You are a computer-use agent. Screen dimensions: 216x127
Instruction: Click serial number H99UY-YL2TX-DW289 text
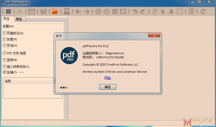tap(110, 57)
